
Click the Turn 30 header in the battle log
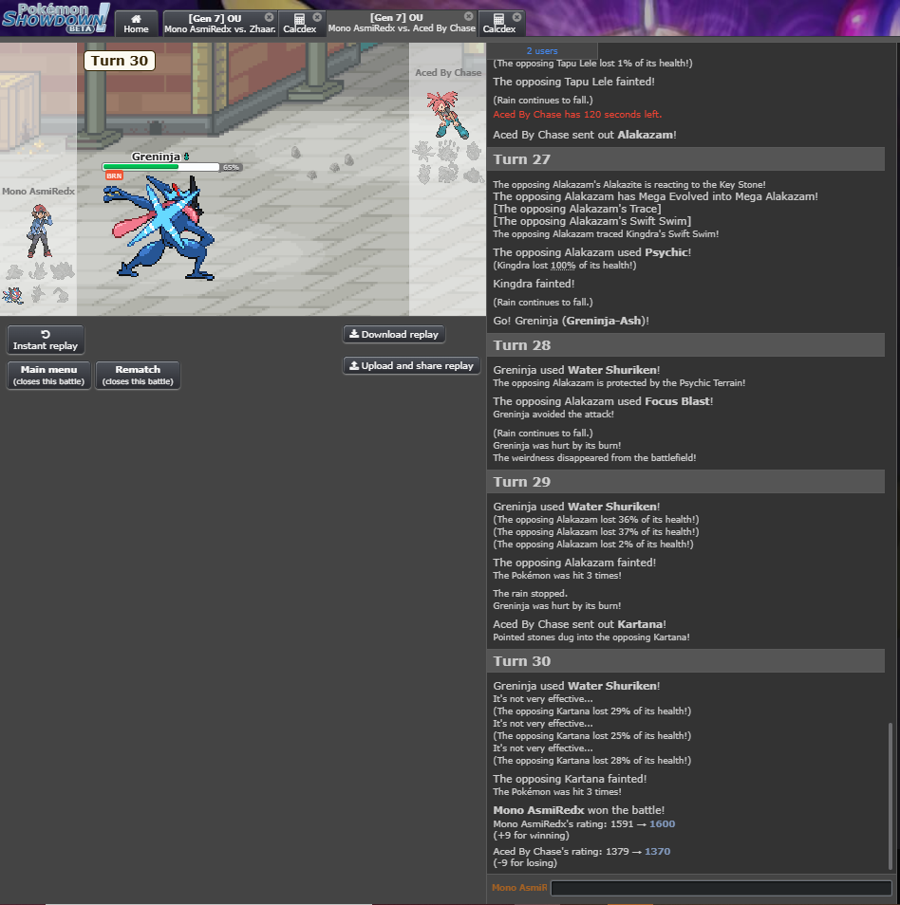pyautogui.click(x=685, y=661)
